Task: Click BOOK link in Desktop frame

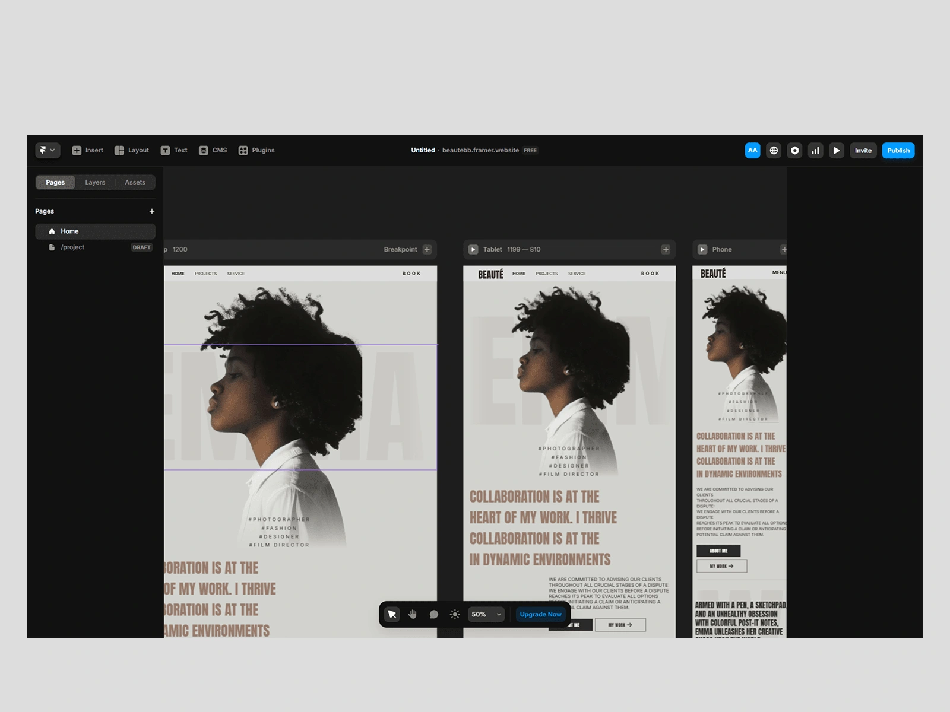Action: coord(411,274)
